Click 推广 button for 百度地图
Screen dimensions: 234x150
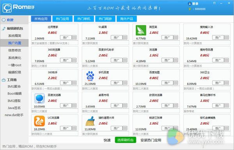coord(167,83)
